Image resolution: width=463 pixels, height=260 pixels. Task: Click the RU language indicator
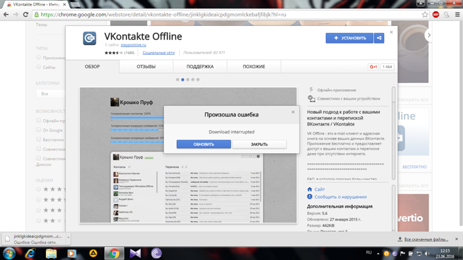[x=369, y=252]
